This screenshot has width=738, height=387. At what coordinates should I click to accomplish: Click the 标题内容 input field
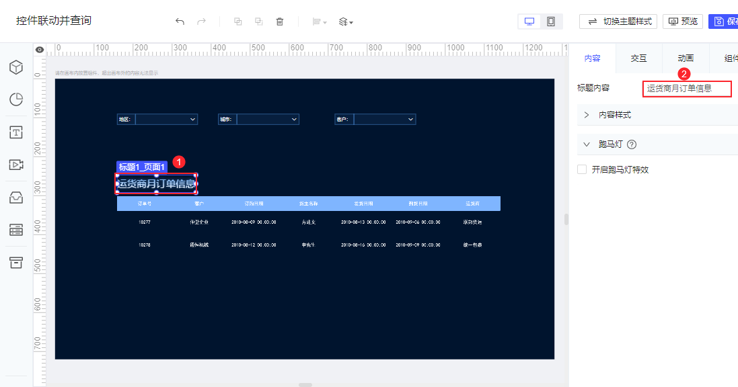[x=687, y=89]
